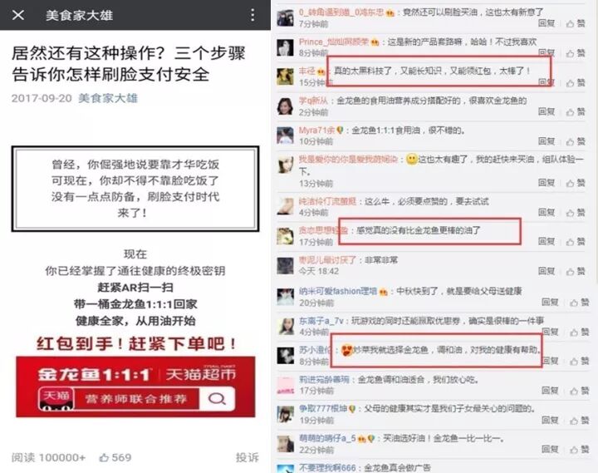Click avatar next to 苏小澄 comment
The image size is (598, 473).
(x=285, y=356)
